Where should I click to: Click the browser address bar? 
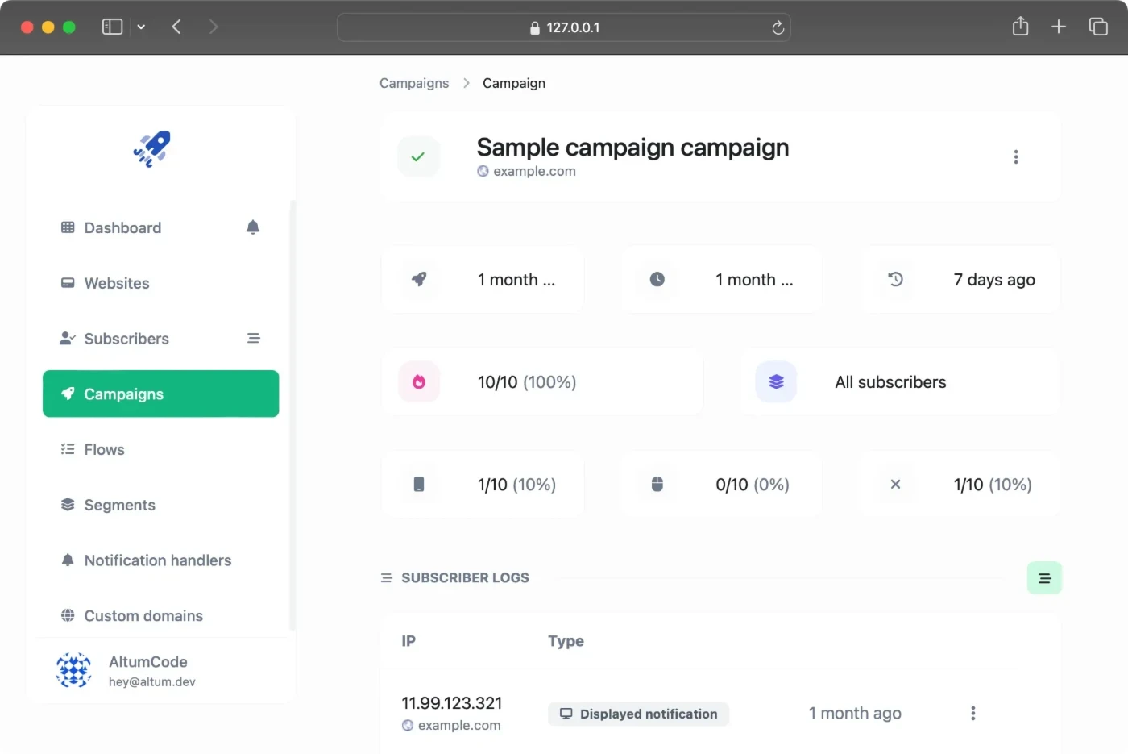tap(564, 27)
